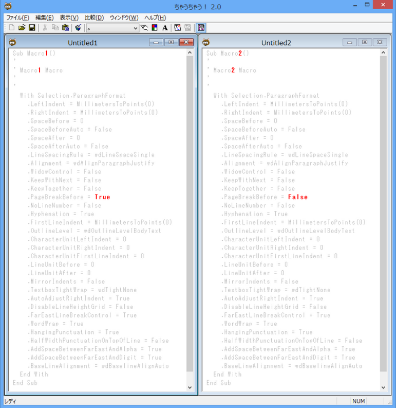Open the ファイル(F) menu
Viewport: 396px width, 408px height.
17,17
